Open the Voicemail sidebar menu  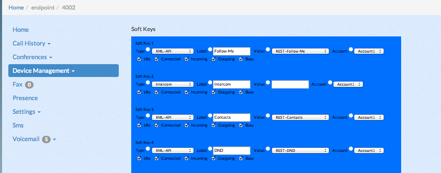coord(34,139)
